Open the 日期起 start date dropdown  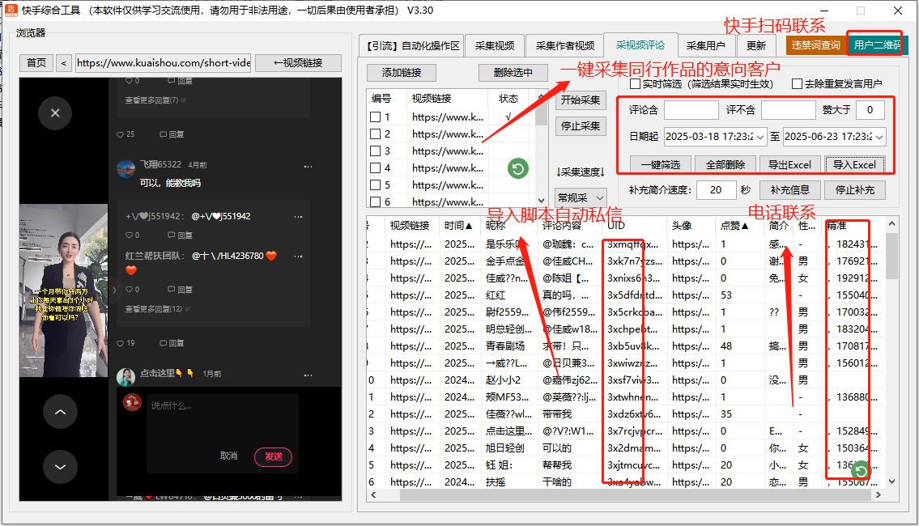pos(759,137)
